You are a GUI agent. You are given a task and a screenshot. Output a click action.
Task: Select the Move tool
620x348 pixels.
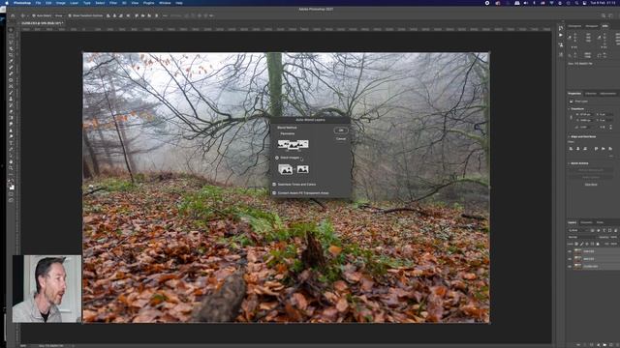coord(12,30)
